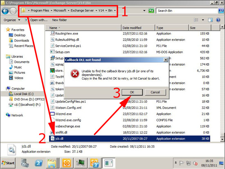Expand dropdown after Exchange Server breadcrumb
Image resolution: width=225 pixels, height=169 pixels.
pos(96,11)
